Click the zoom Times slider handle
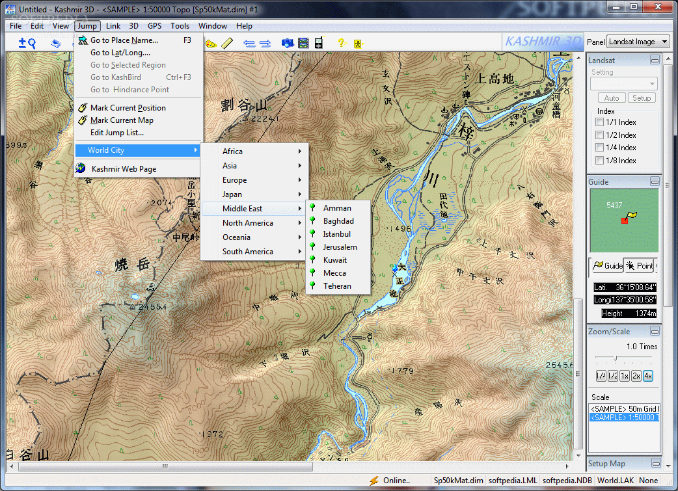Viewport: 678px width, 491px height. point(616,358)
